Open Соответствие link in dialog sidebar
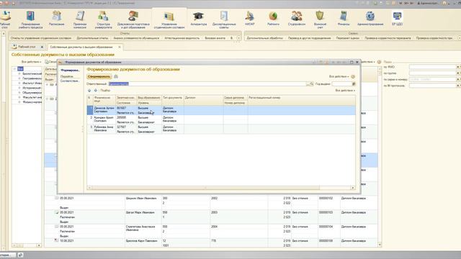The width and height of the screenshot is (461, 259). click(x=70, y=81)
